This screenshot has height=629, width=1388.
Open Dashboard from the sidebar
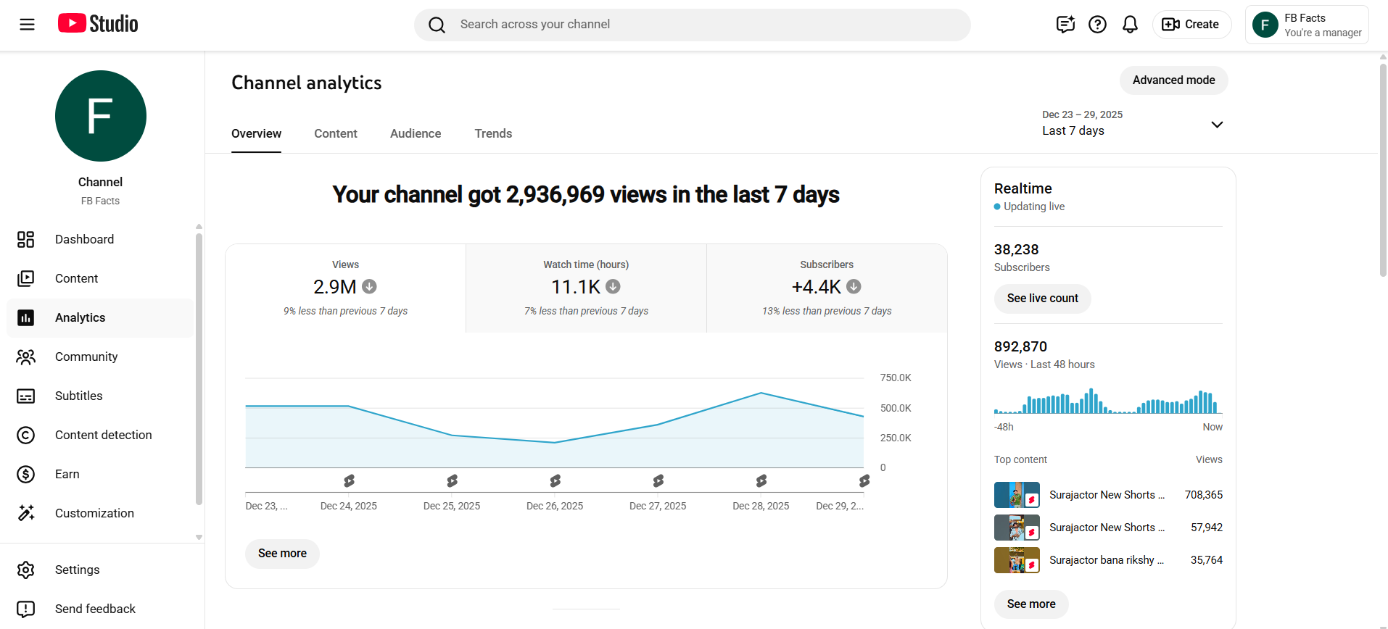pos(84,239)
